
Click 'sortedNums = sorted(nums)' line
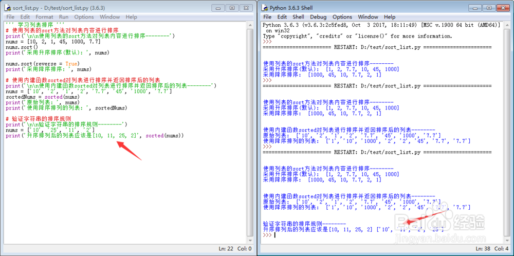click(43, 97)
